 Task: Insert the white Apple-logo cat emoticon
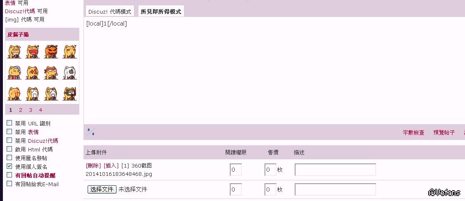[x=69, y=73]
